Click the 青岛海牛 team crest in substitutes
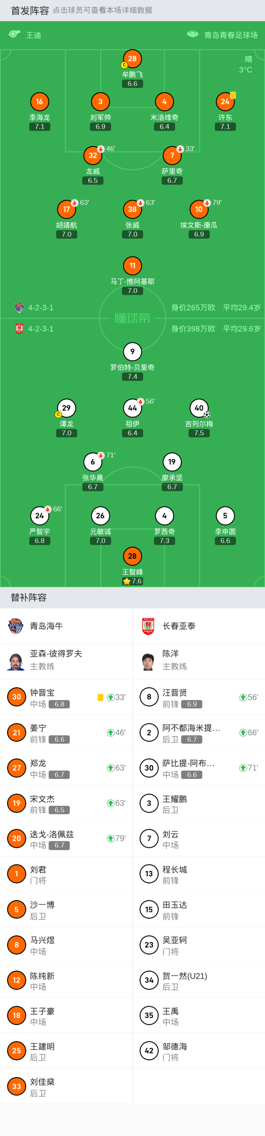This screenshot has width=265, height=1136. tap(16, 626)
